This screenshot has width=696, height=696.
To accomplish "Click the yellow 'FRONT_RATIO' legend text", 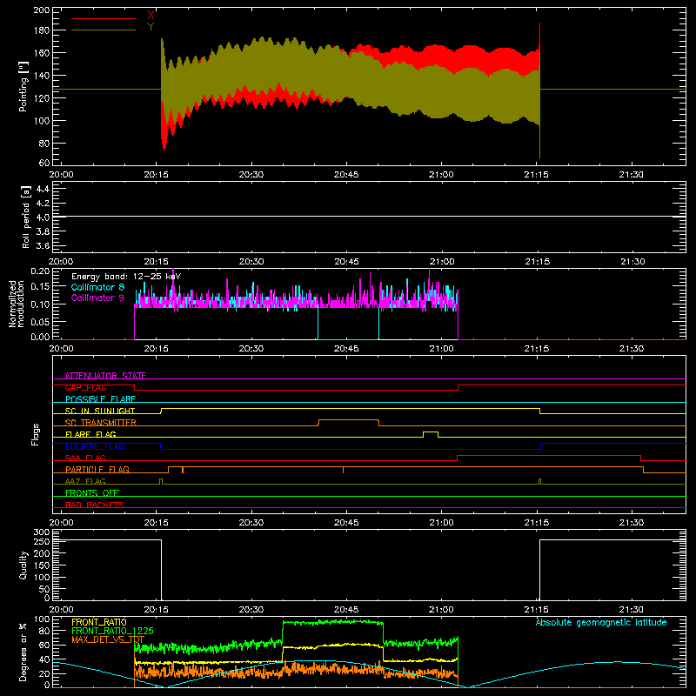I will point(99,622).
